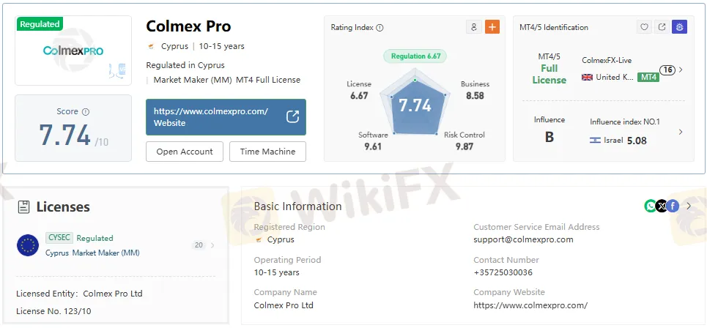
Task: Click the Time Machine button
Action: click(x=268, y=152)
